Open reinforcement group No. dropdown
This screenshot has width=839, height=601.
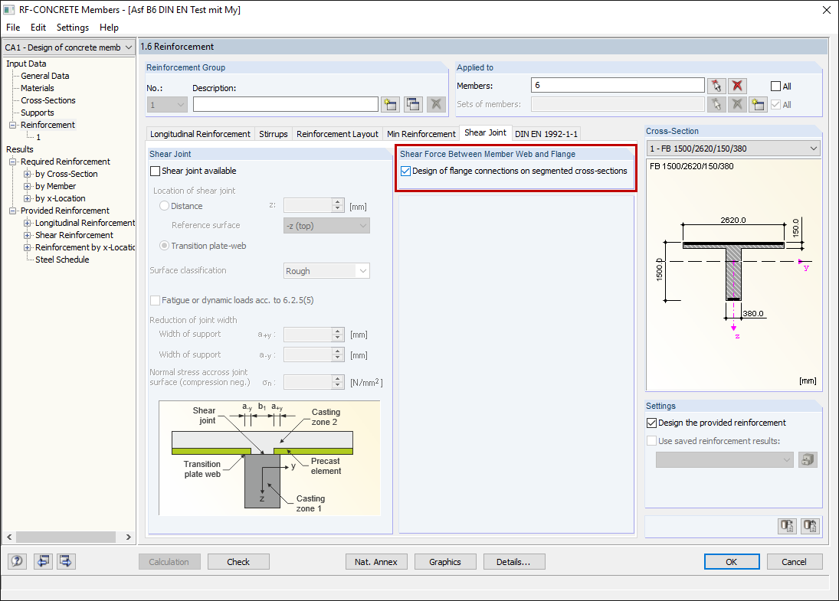coord(167,105)
